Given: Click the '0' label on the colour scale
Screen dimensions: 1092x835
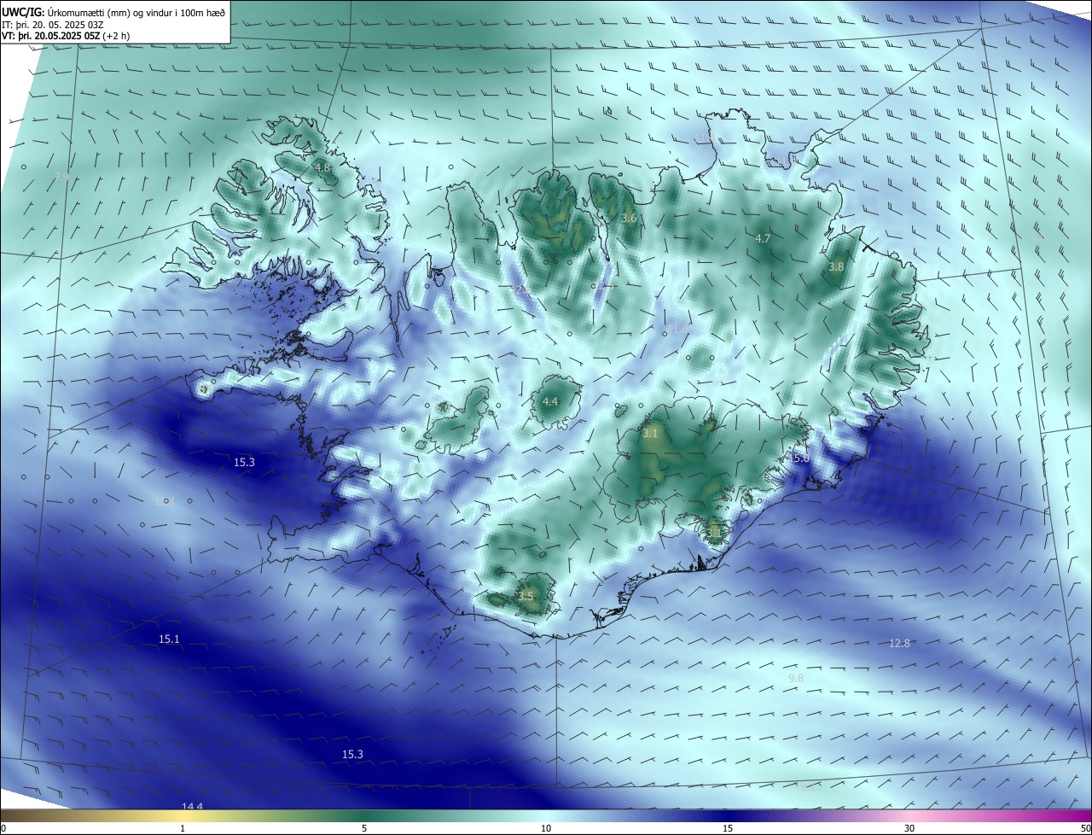Looking at the screenshot, I should [x=3, y=828].
